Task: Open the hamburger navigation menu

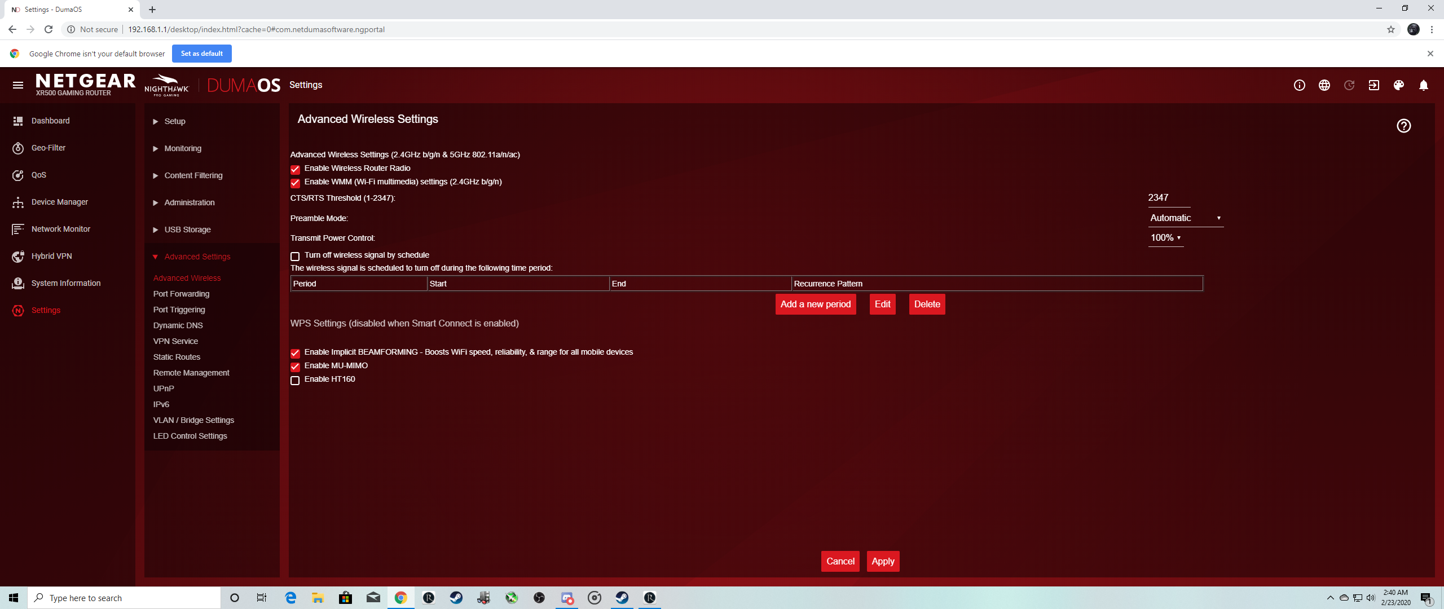Action: point(18,85)
